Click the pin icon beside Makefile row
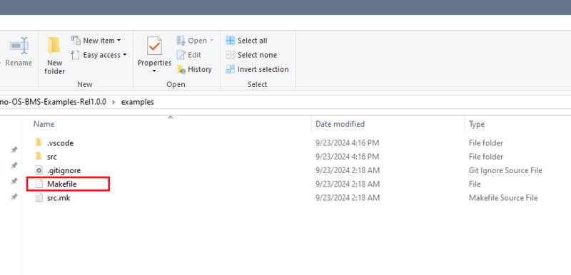 pos(14,181)
